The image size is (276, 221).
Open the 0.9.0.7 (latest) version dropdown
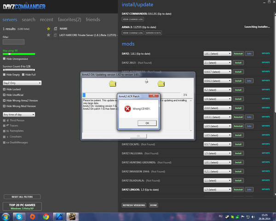218,72
